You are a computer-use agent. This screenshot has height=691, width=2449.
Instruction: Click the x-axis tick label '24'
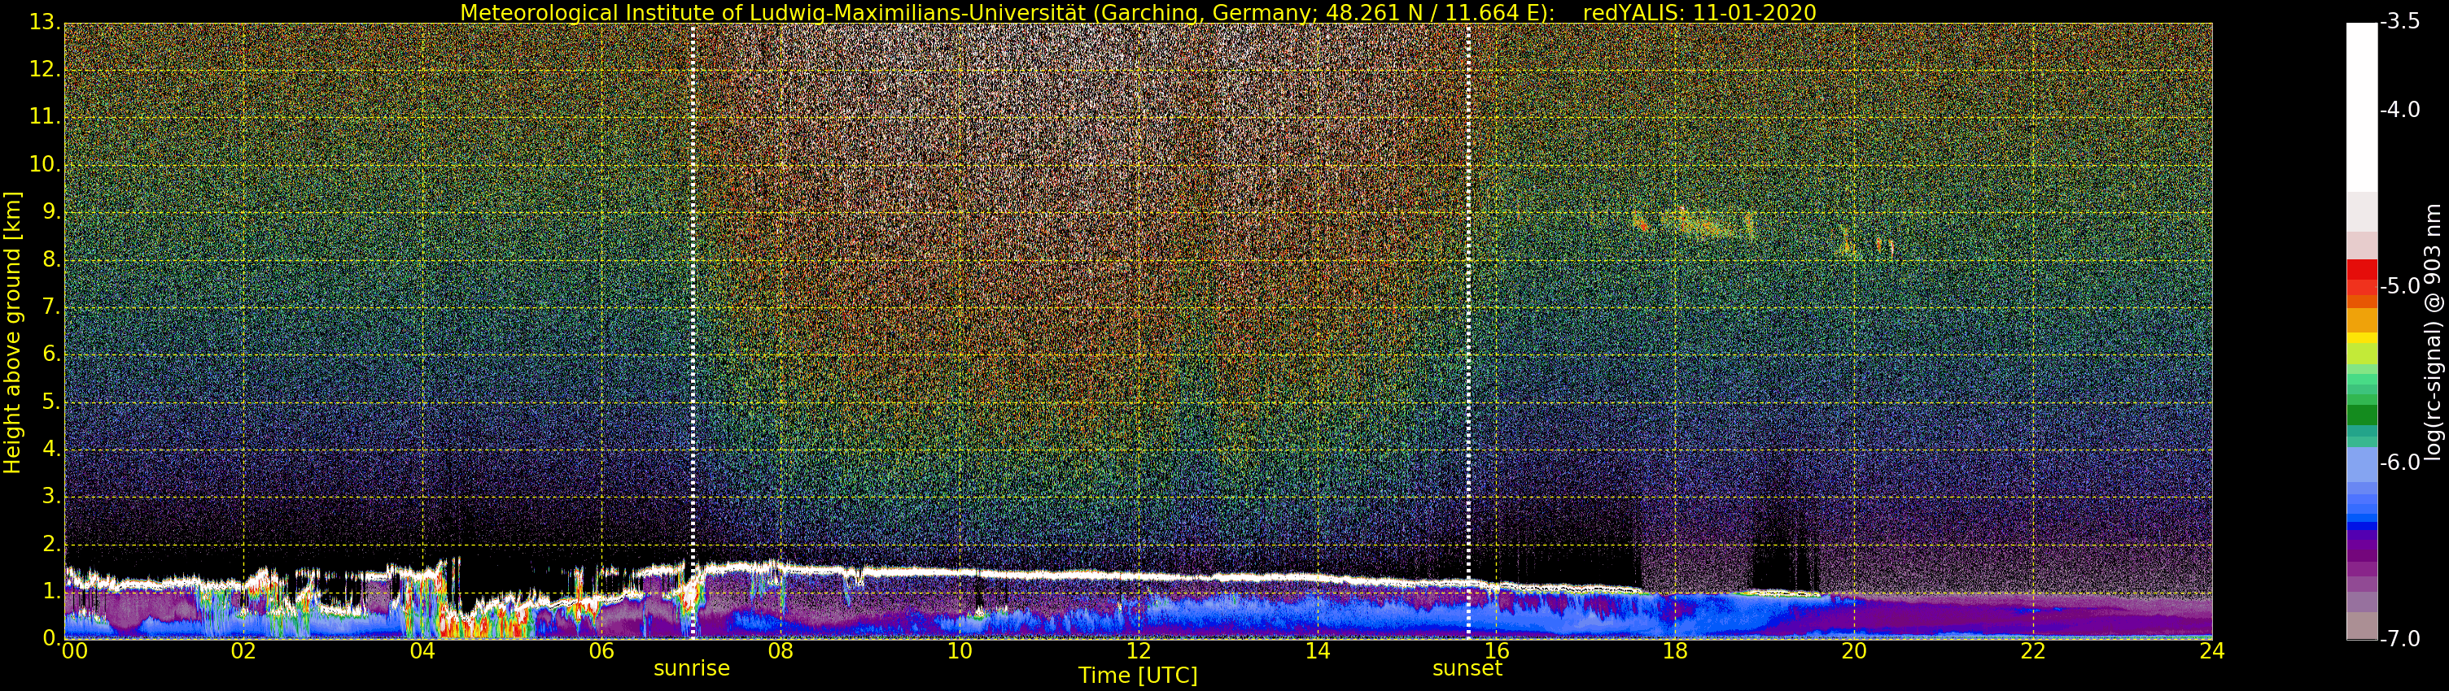[2211, 650]
